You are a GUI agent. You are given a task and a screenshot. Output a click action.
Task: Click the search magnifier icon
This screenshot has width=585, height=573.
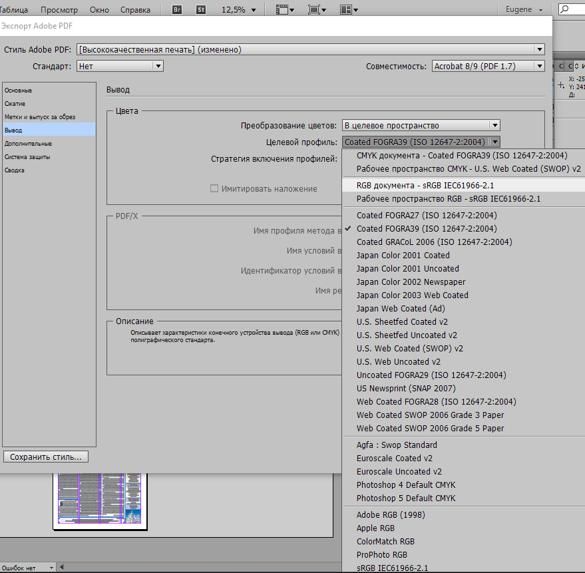pos(565,9)
